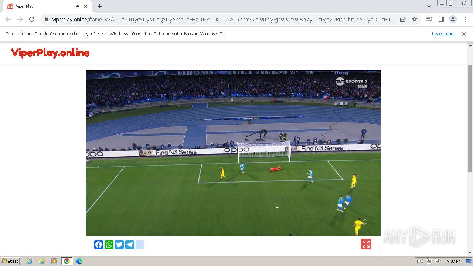View site security lock info
This screenshot has height=266, width=473.
47,19
